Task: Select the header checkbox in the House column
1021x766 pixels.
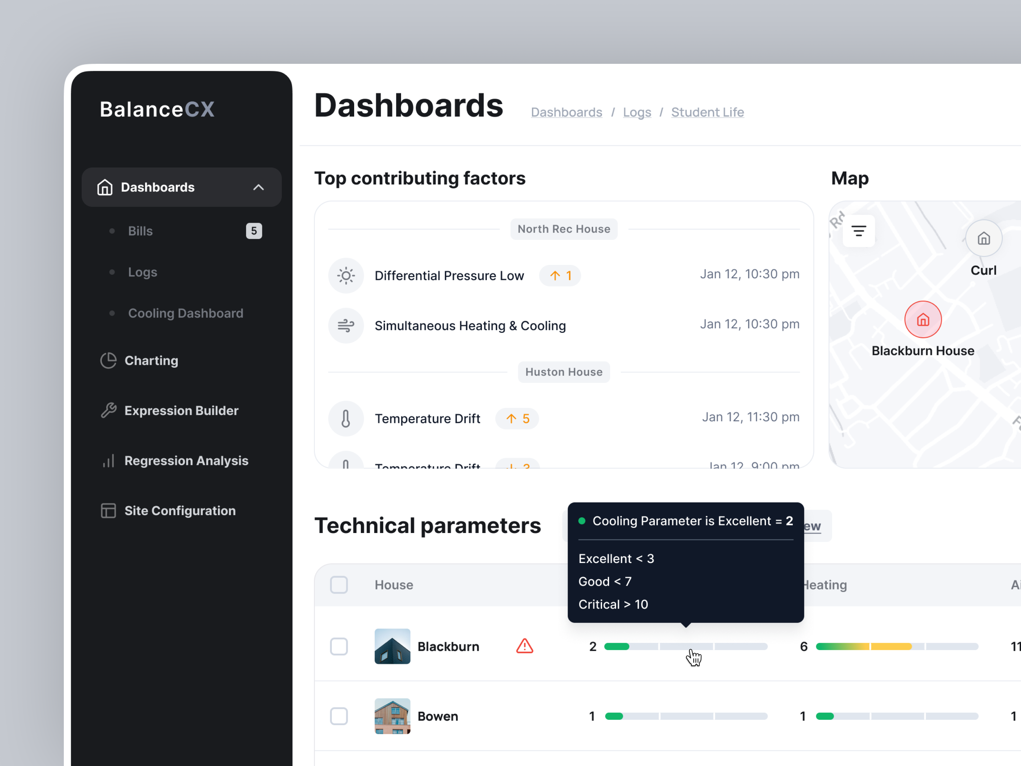Action: point(339,584)
